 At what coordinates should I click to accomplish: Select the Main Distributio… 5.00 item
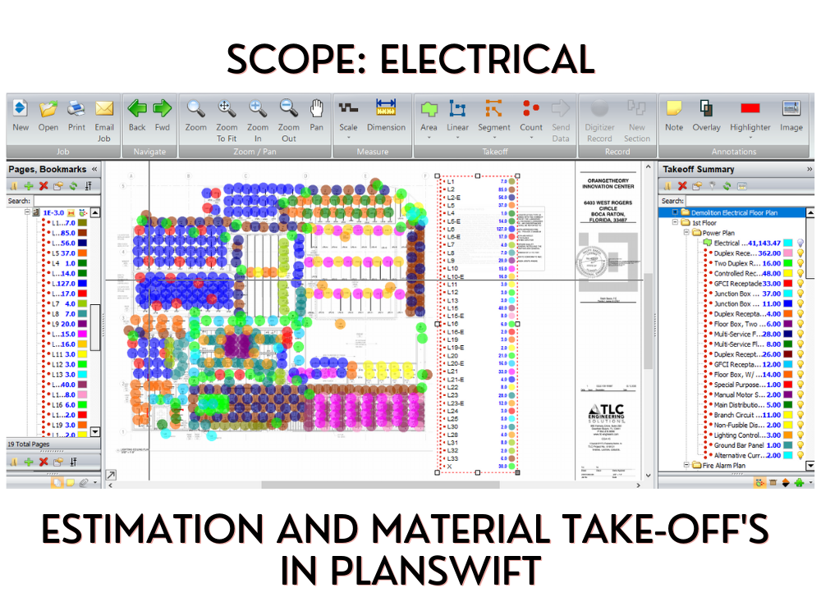(x=747, y=405)
